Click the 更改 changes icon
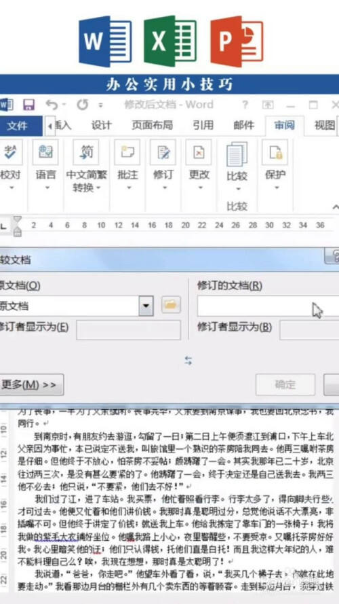Viewport: 339px width, 604px height. point(199,153)
